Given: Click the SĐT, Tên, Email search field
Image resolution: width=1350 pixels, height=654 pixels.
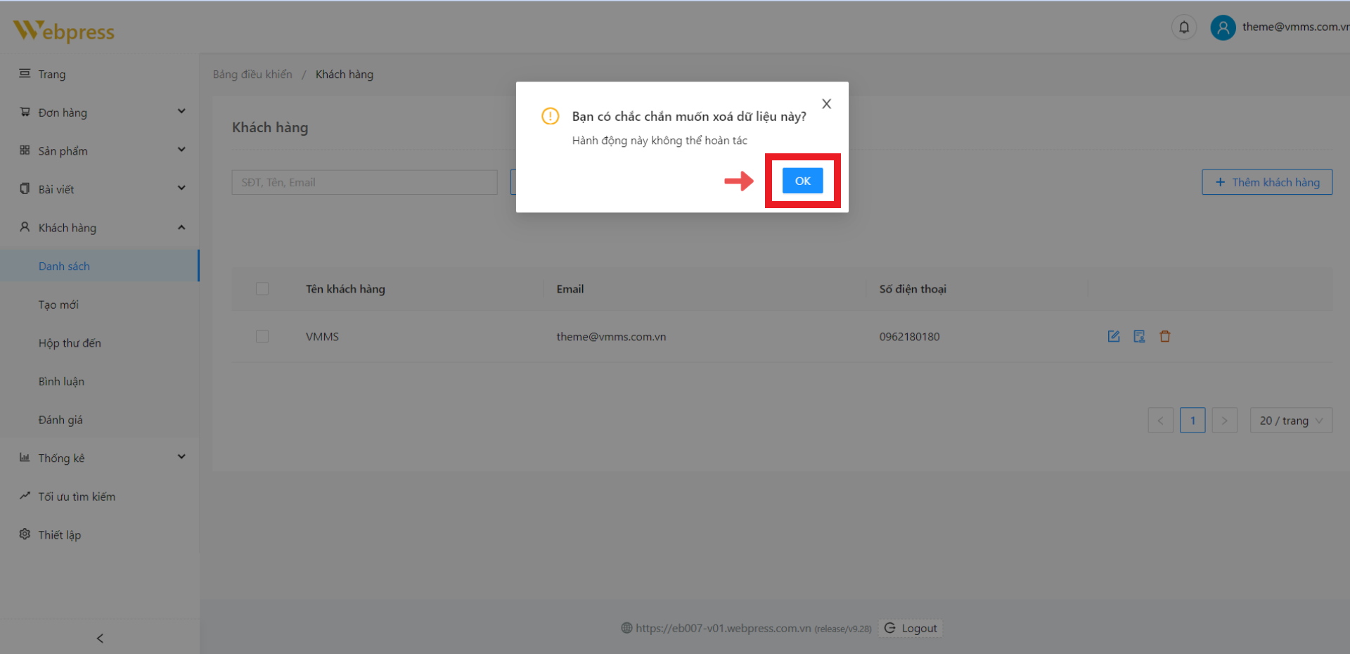Looking at the screenshot, I should point(364,182).
